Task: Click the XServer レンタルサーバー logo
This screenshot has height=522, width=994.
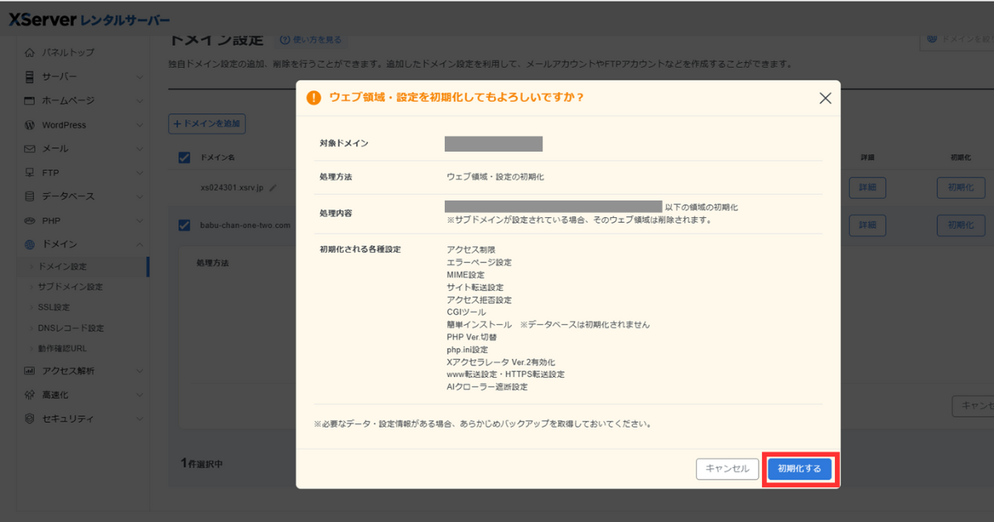Action: pos(89,19)
